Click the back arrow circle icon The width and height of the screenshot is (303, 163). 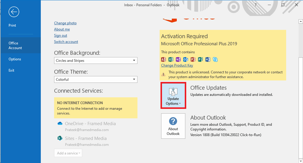(x=14, y=12)
